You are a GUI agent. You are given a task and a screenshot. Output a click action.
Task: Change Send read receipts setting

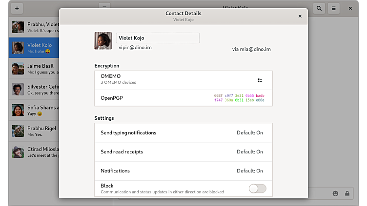pyautogui.click(x=249, y=152)
